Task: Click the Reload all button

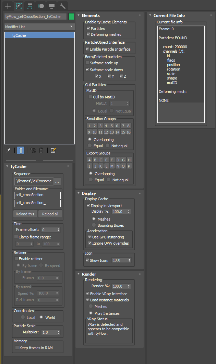Action: pos(50,214)
